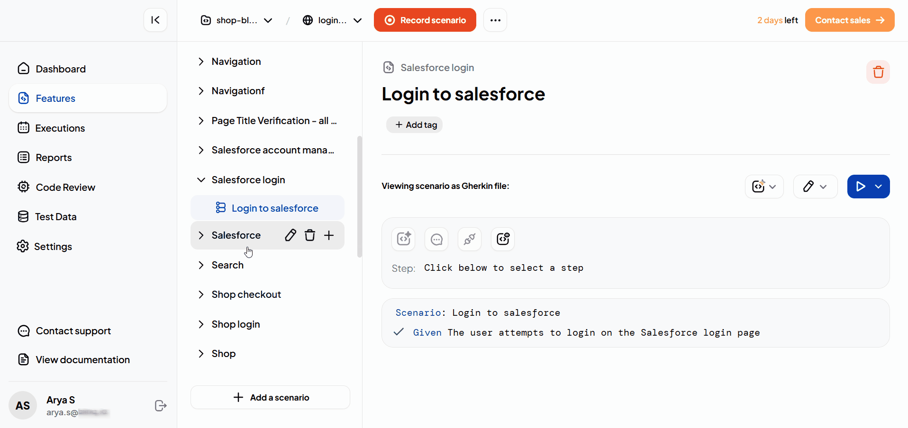Collapse the sidebar with the arrow icon
This screenshot has height=428, width=908.
click(155, 20)
